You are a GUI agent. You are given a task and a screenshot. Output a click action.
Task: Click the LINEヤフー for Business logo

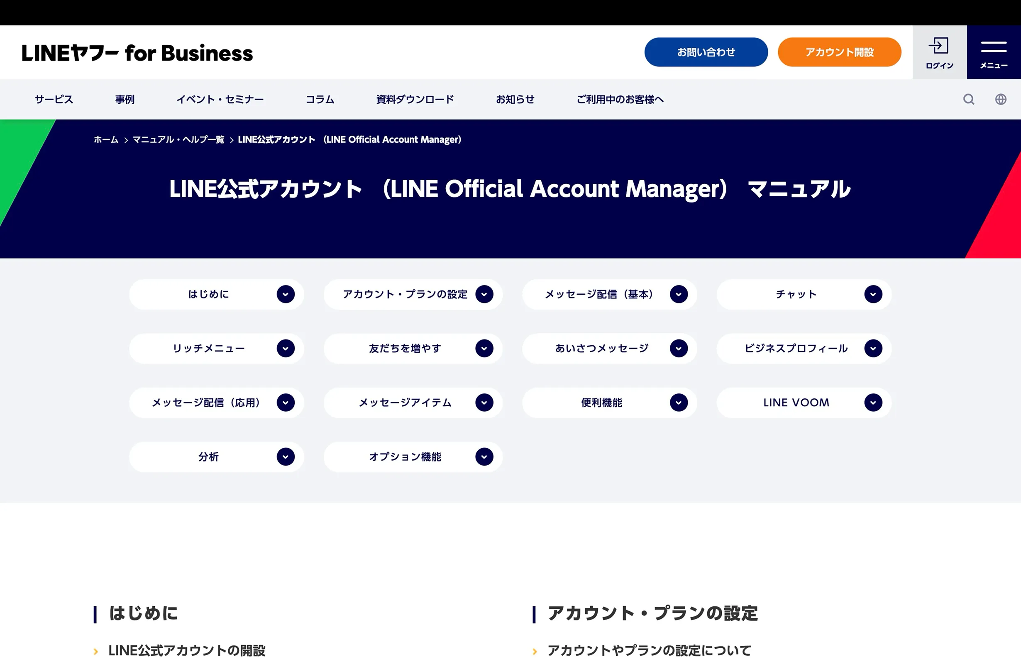click(137, 53)
